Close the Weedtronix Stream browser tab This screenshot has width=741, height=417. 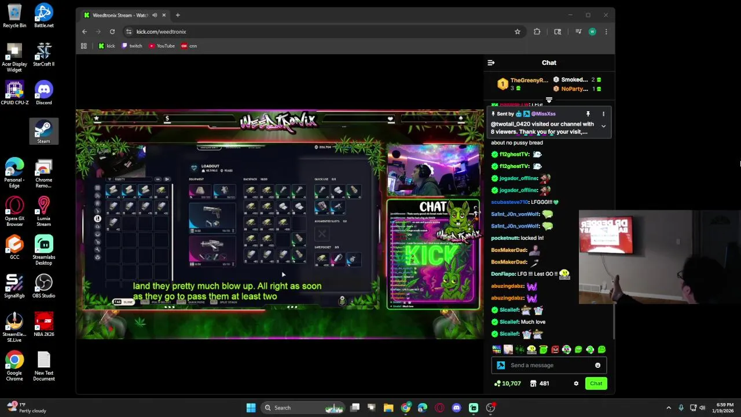164,15
